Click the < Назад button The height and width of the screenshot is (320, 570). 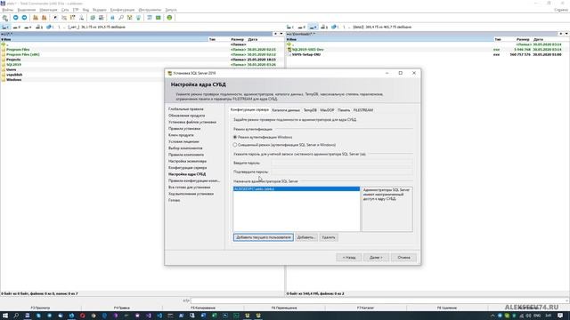coord(349,257)
